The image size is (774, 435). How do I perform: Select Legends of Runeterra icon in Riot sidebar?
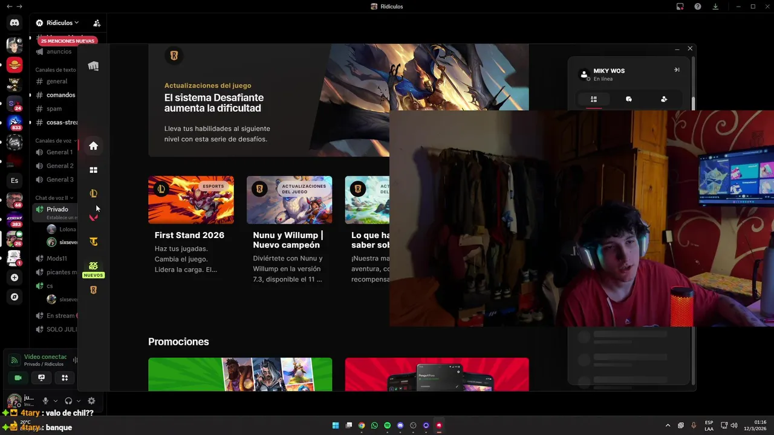coord(93,290)
